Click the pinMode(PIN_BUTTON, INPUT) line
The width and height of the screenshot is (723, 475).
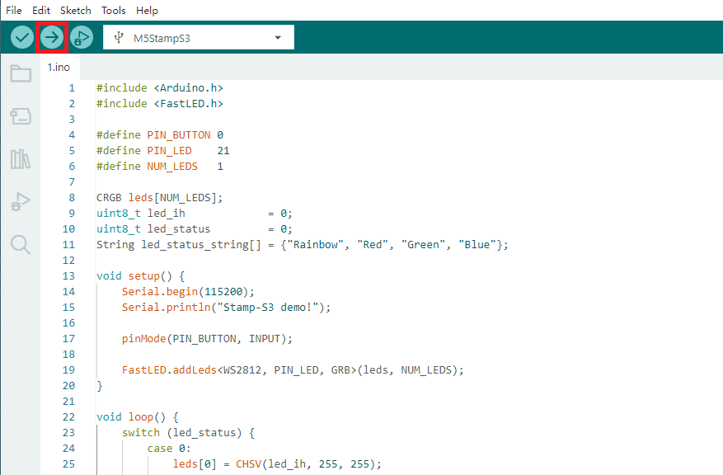coord(207,338)
